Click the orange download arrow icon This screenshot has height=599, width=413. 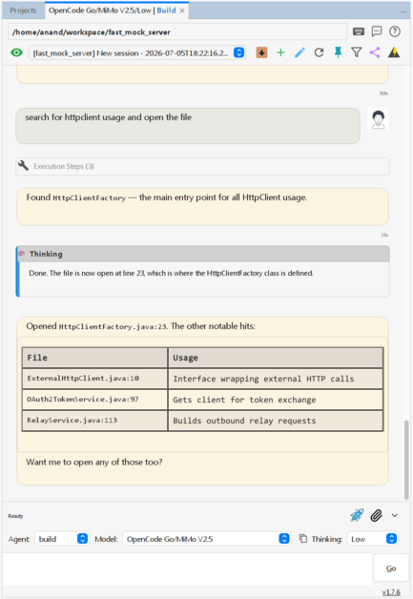261,52
